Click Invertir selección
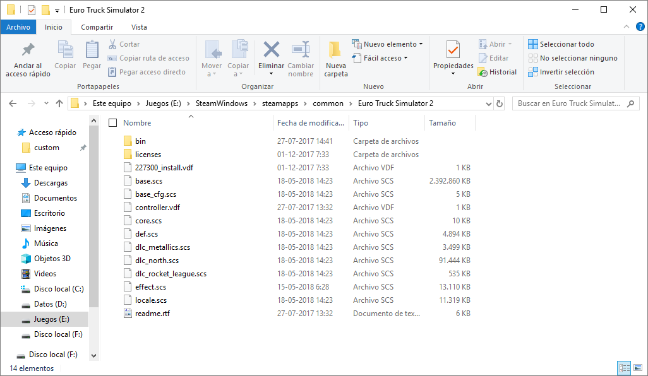 click(x=561, y=72)
